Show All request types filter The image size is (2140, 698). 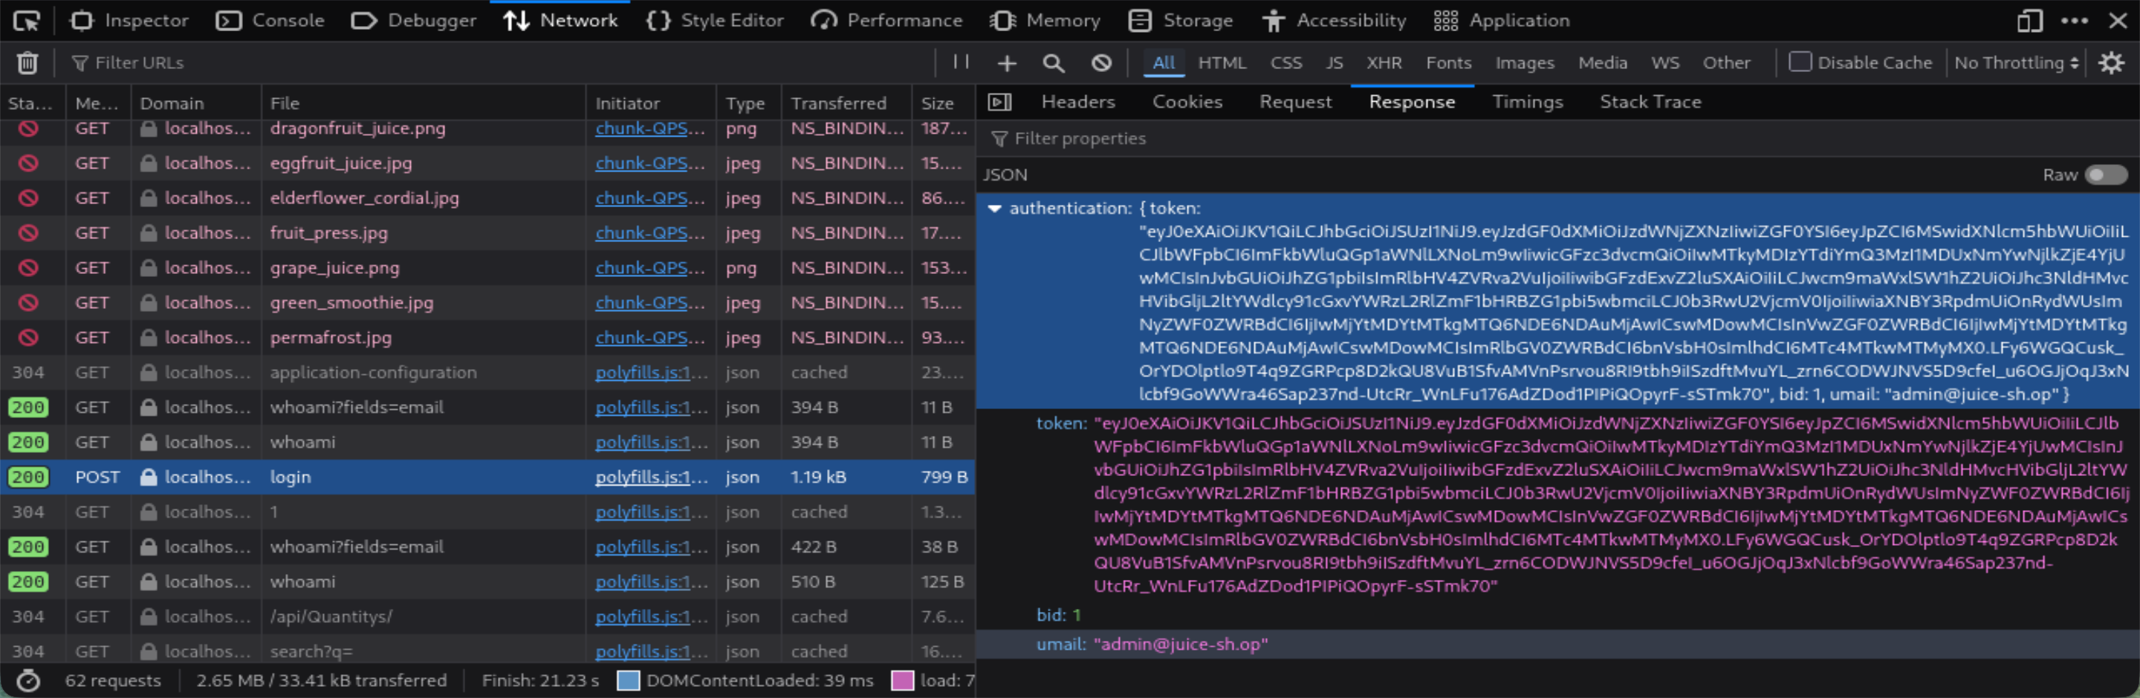click(1164, 63)
